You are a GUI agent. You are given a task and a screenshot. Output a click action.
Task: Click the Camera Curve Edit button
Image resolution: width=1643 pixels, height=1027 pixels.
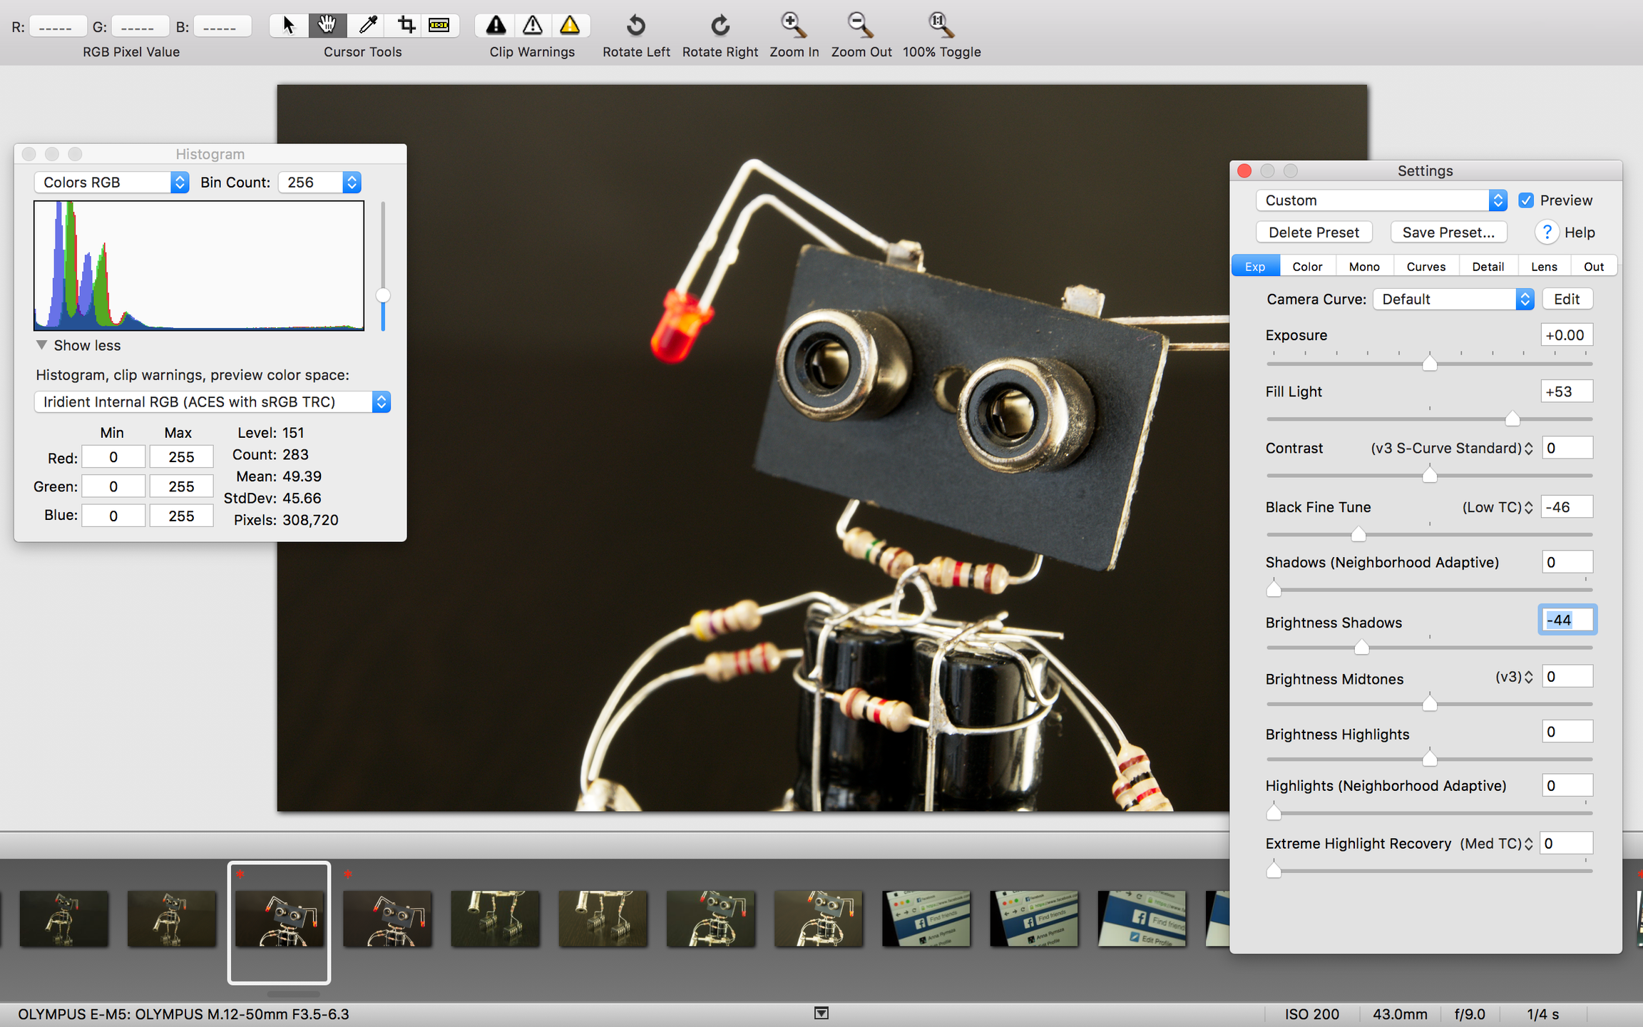pyautogui.click(x=1567, y=300)
